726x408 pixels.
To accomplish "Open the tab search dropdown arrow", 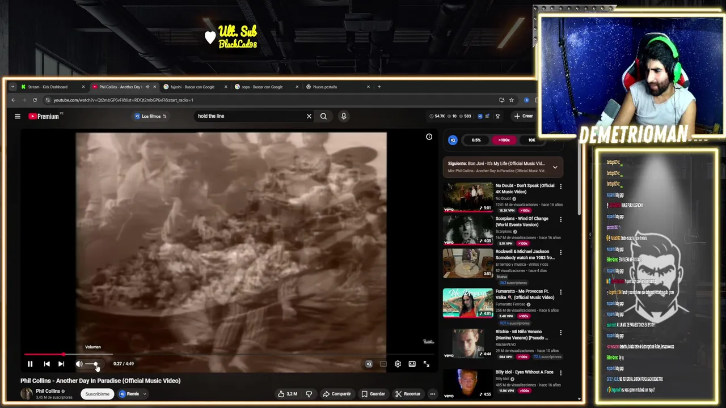I will pyautogui.click(x=12, y=87).
